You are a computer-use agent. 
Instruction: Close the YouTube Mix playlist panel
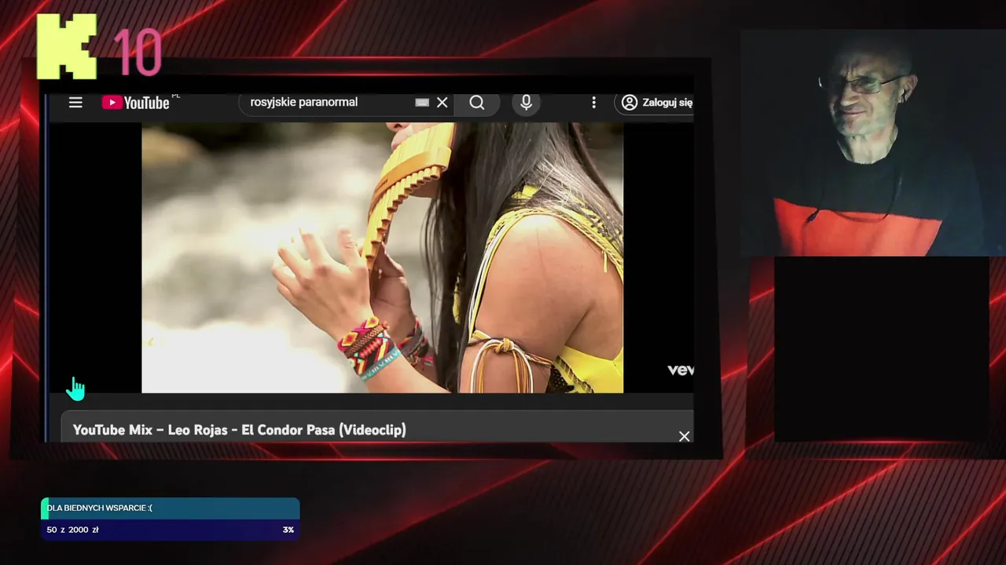pyautogui.click(x=685, y=436)
